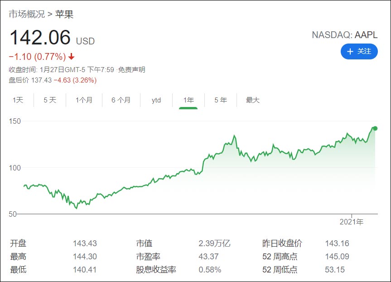Click the 开盘 label
The height and width of the screenshot is (282, 391).
(18, 243)
